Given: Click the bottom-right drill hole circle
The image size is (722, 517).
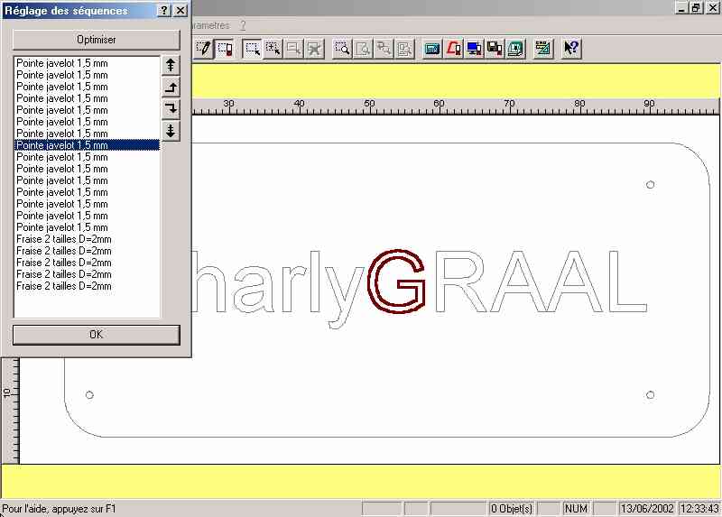Looking at the screenshot, I should [x=650, y=395].
